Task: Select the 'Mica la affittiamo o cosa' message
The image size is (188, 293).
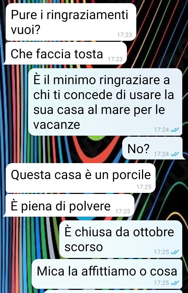Action: 107,274
